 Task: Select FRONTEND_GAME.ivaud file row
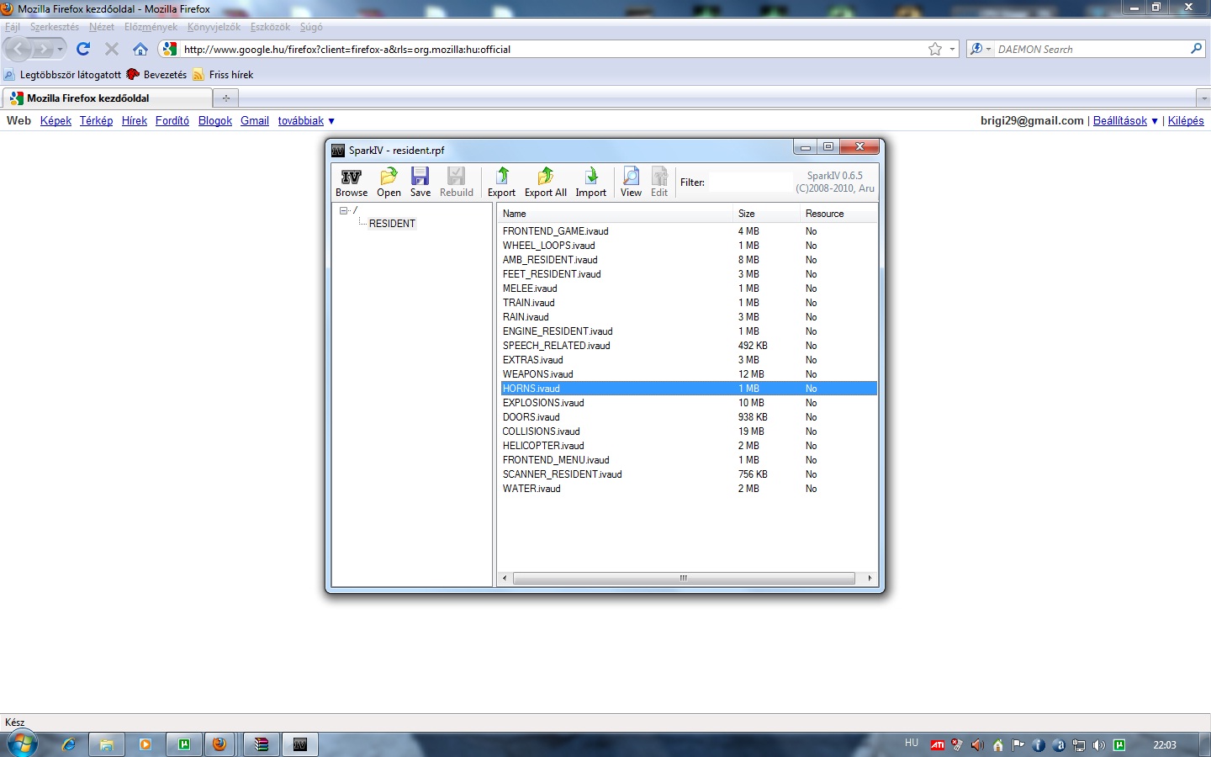(x=689, y=231)
